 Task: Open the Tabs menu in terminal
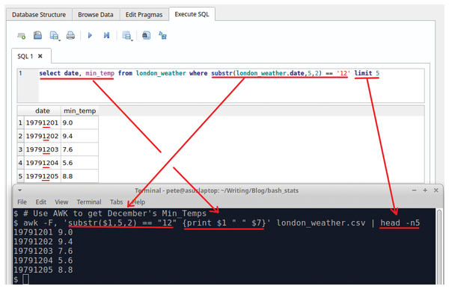(x=116, y=202)
